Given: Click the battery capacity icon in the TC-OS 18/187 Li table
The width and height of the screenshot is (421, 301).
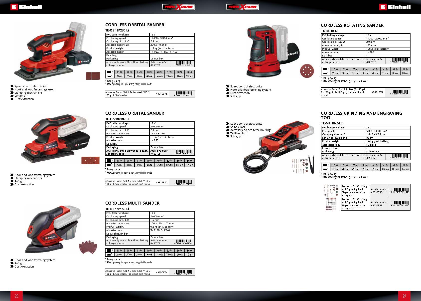Looking at the screenshot, I should coord(109,161).
